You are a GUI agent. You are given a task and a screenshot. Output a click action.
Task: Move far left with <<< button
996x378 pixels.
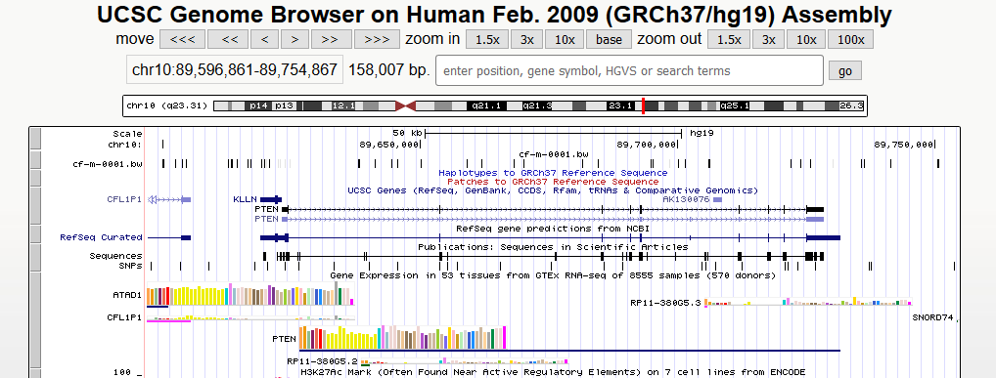click(x=182, y=39)
